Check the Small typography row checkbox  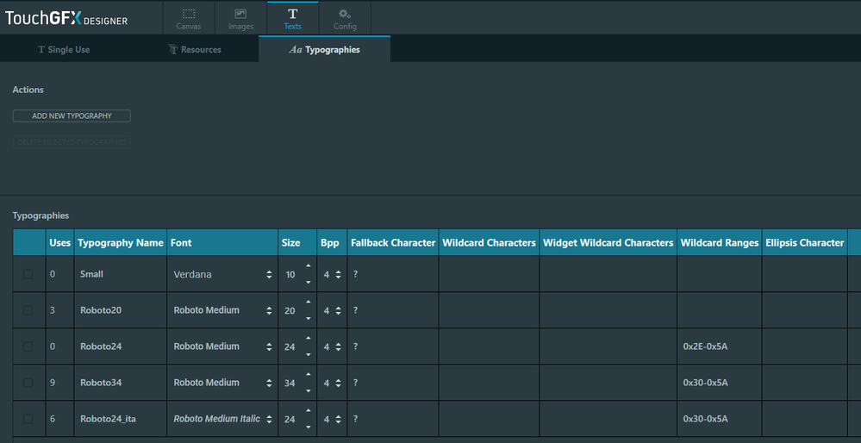tap(28, 274)
